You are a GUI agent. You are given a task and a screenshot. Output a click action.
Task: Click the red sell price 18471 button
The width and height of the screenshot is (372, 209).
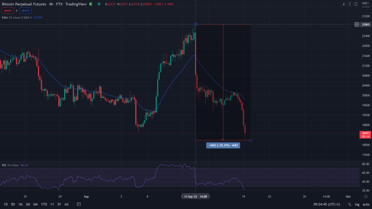[x=8, y=11]
